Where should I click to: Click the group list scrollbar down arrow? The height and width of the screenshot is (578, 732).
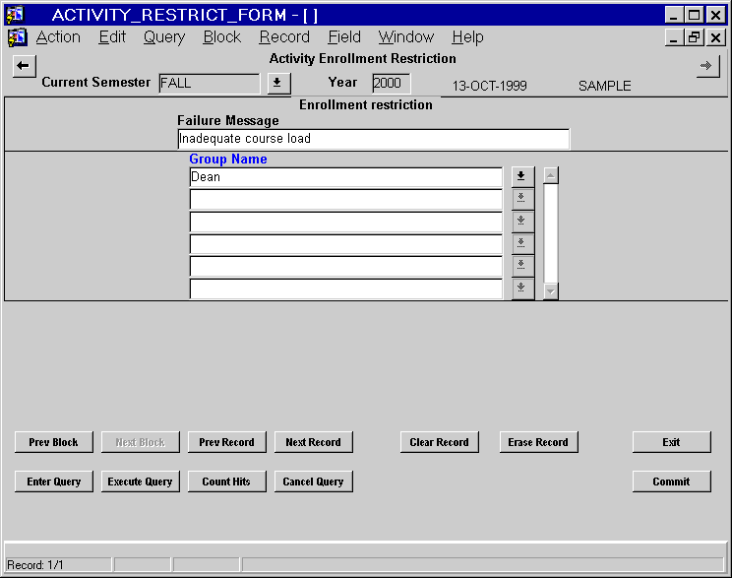551,291
